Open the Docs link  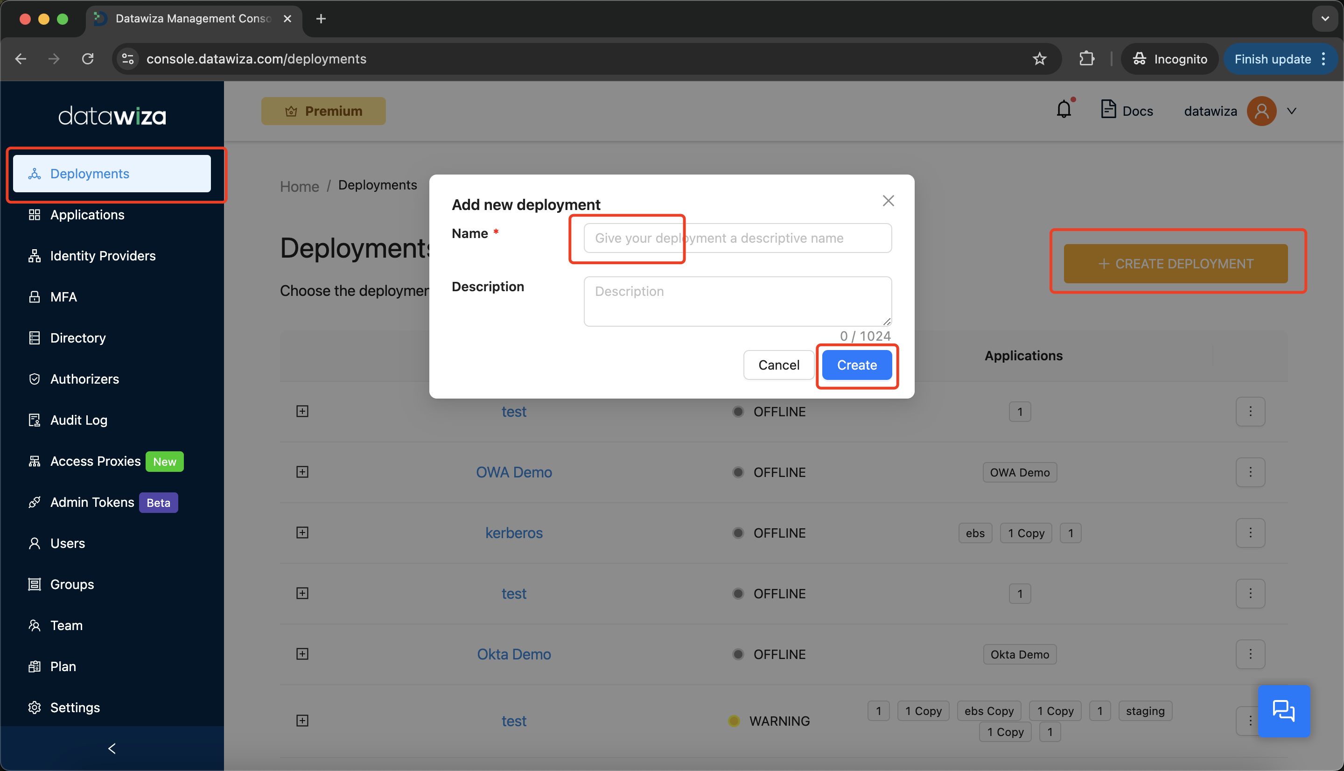[x=1127, y=111]
